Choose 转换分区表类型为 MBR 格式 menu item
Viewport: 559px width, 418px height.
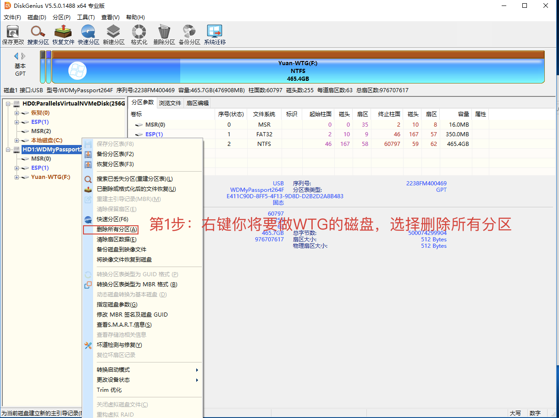[142, 284]
